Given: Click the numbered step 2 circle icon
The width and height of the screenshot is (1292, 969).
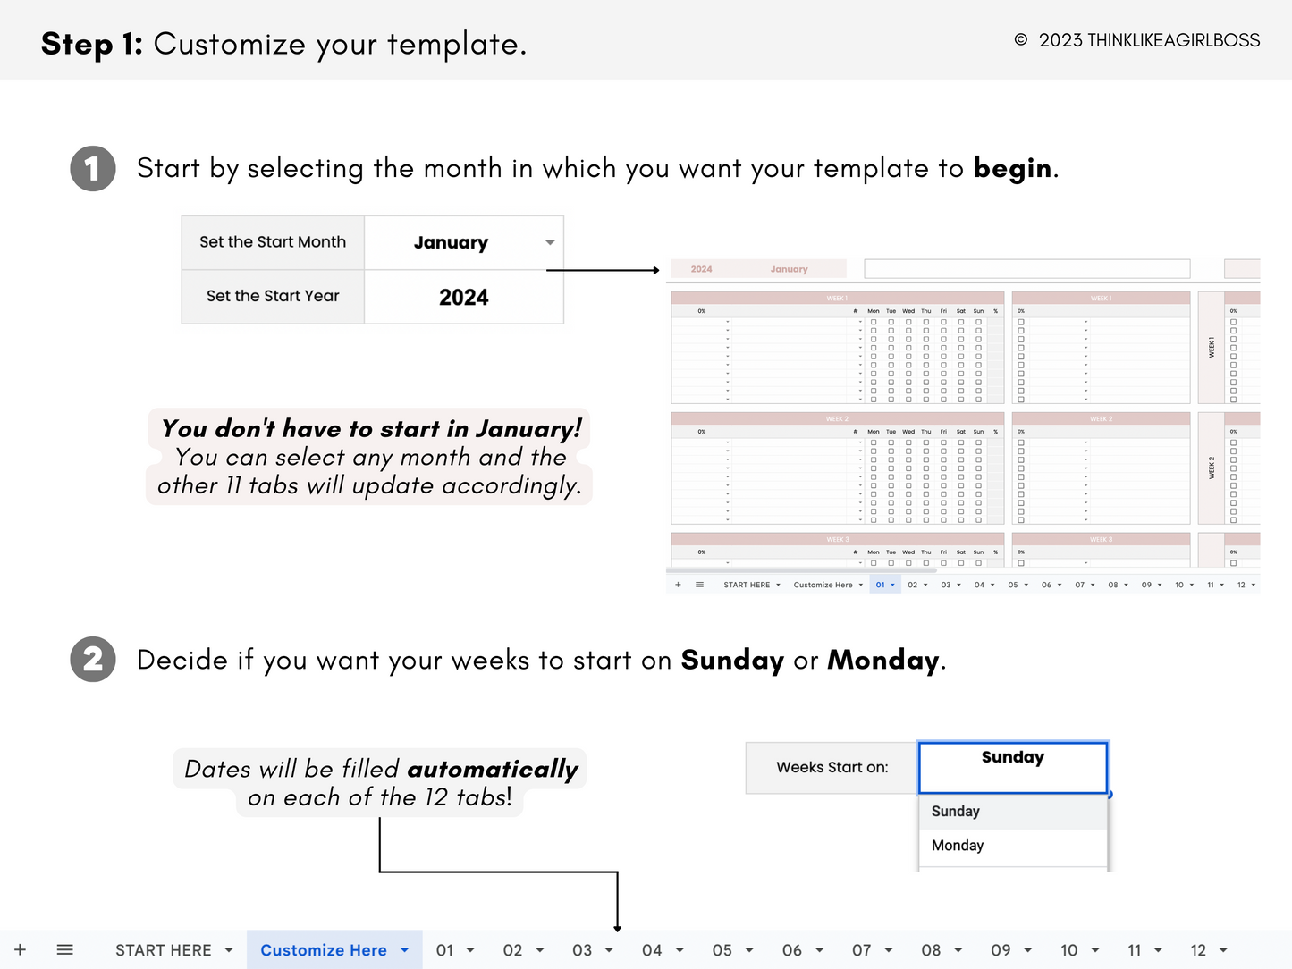Looking at the screenshot, I should point(93,660).
